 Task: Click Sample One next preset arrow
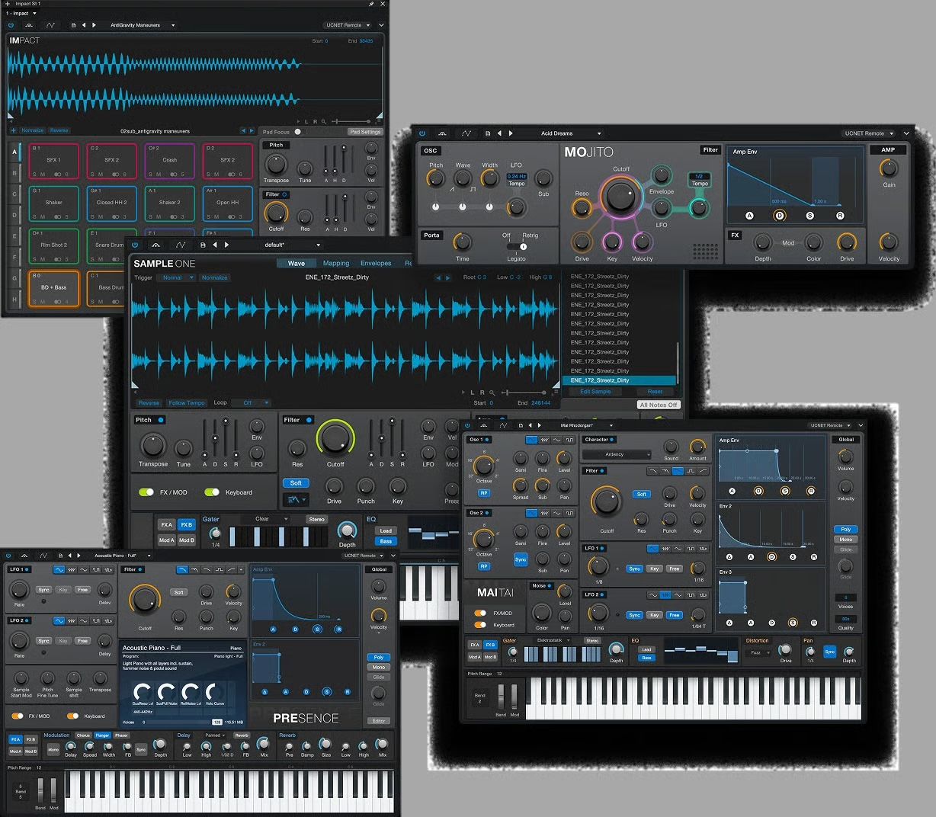point(226,245)
